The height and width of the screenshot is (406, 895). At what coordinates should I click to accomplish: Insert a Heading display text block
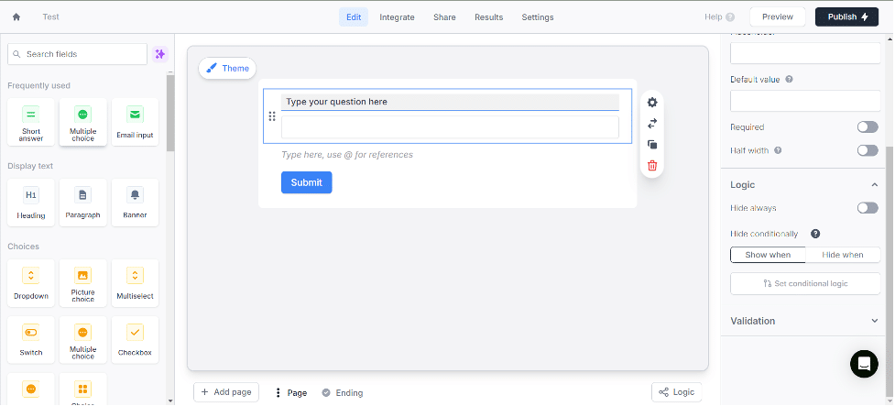31,203
